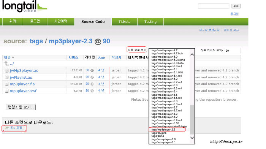This screenshot has width=266, height=149.
Task: Choose tags/skins from the list
Action: [158, 136]
